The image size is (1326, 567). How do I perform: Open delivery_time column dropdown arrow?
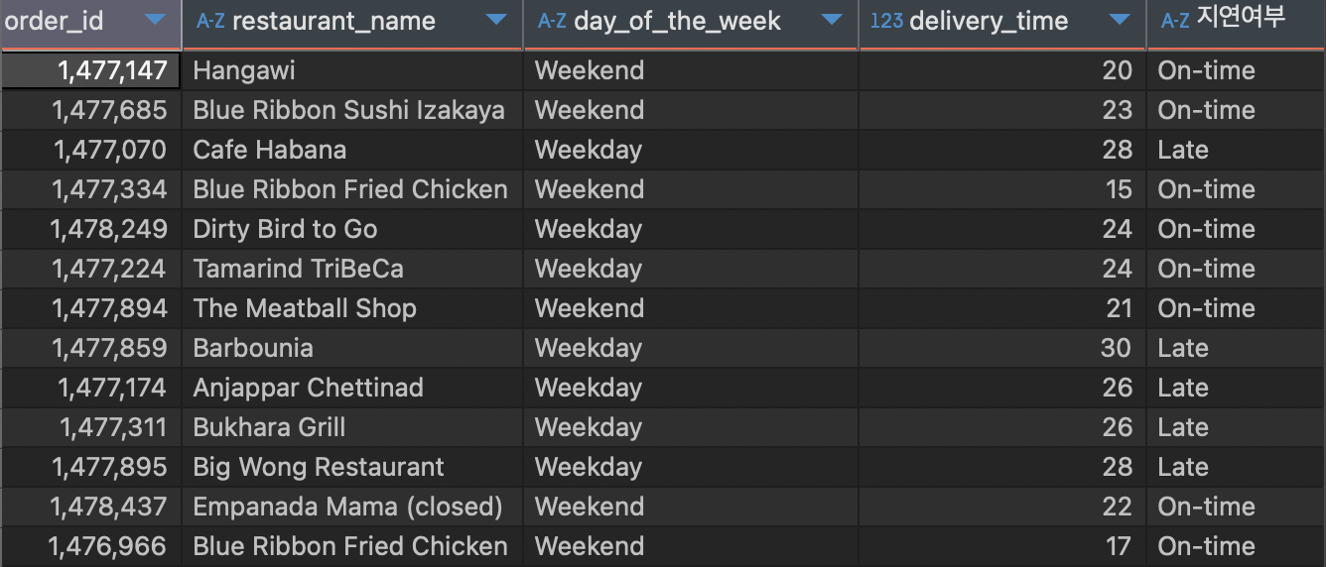[1120, 20]
